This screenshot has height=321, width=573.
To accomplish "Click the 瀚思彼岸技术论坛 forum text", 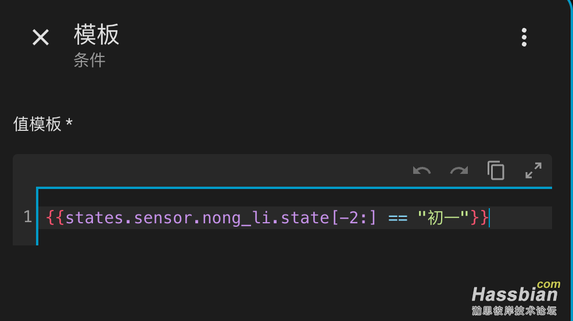I will click(x=515, y=311).
